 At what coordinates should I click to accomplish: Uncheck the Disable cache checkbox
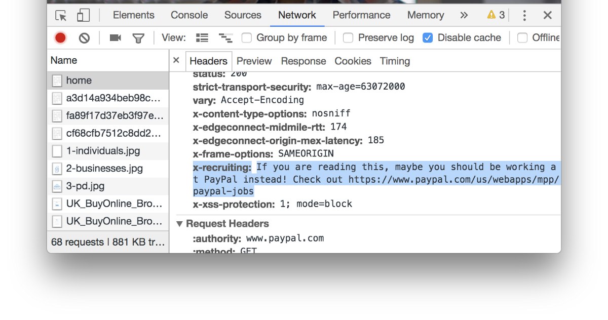[428, 38]
